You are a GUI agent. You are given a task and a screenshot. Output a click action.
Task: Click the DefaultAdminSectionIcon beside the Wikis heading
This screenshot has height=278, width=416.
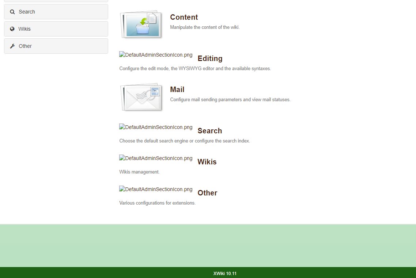tap(156, 159)
